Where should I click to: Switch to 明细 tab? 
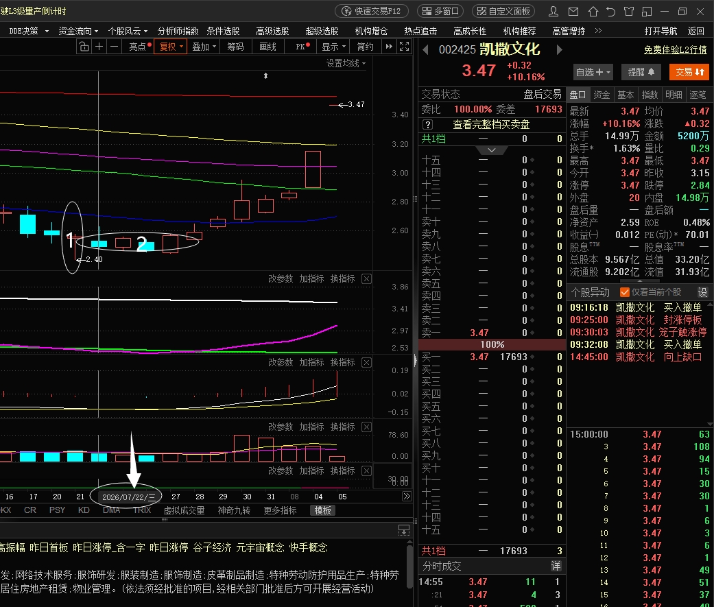tap(674, 95)
